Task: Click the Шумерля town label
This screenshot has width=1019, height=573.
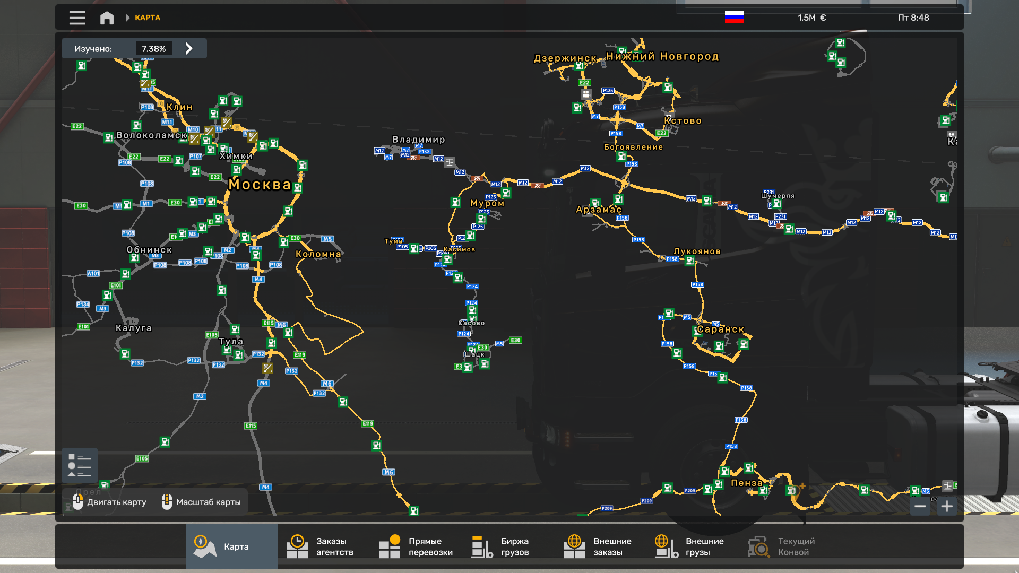Action: pos(778,196)
